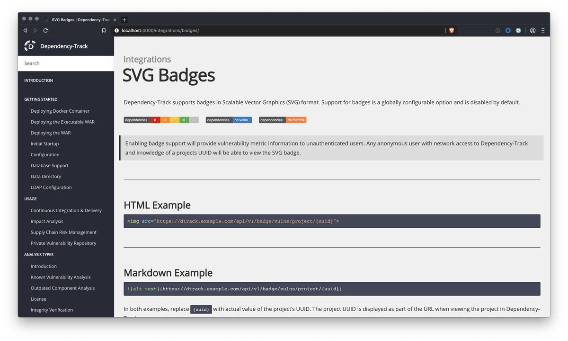Viewport: 568px width, 341px height.
Task: Open Outdated Component Analysis page
Action: pyautogui.click(x=62, y=288)
